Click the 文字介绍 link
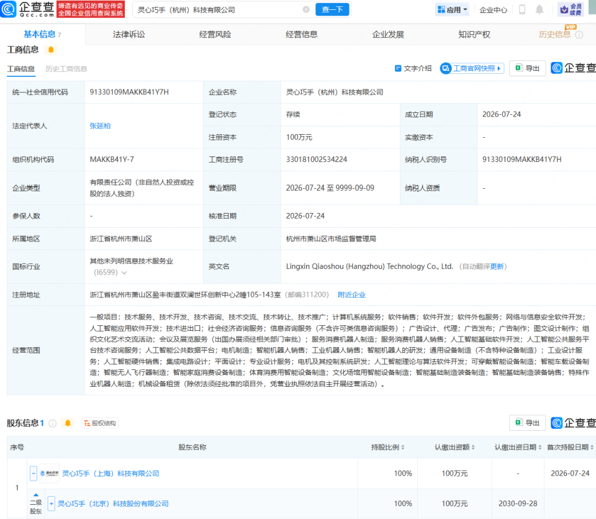Viewport: 596px width, 519px height. (413, 68)
